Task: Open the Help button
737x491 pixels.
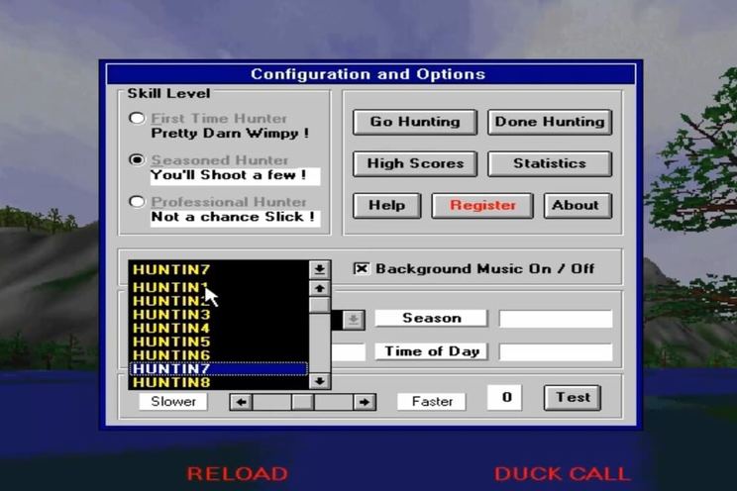Action: click(387, 205)
